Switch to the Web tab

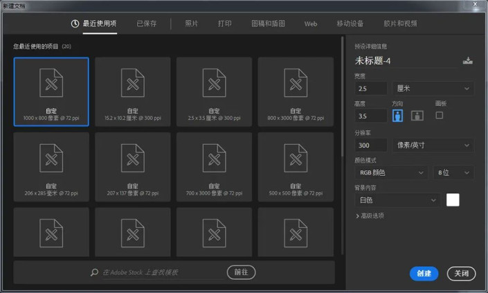311,24
